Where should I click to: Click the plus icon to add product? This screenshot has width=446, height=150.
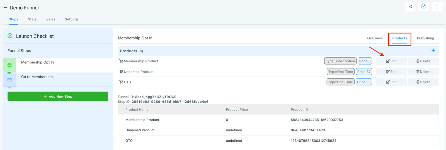point(433,50)
